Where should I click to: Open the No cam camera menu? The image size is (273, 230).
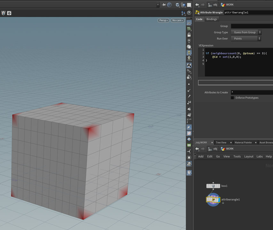tap(177, 21)
